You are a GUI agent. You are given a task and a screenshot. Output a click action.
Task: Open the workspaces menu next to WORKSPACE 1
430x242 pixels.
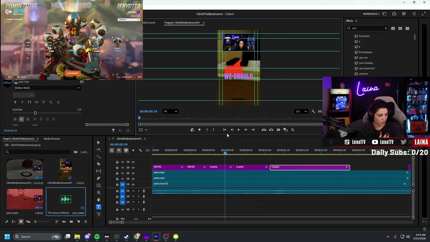tap(384, 14)
